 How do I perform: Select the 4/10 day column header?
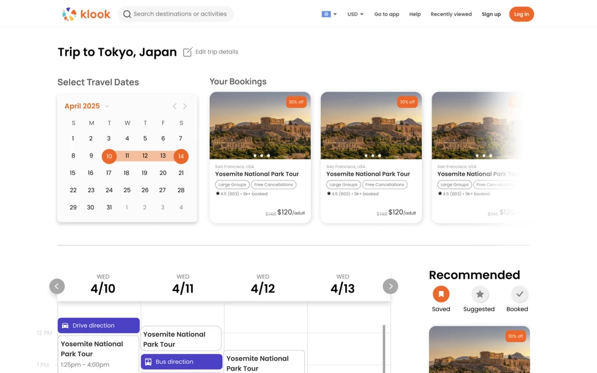coord(103,285)
